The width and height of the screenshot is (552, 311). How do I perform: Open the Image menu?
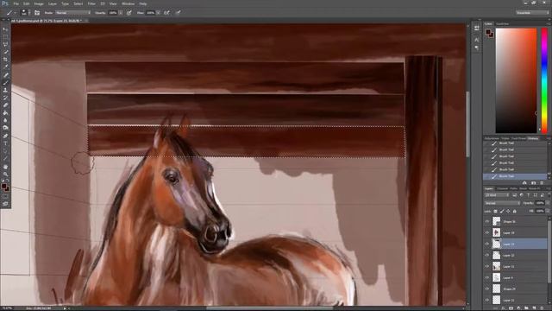[39, 3]
